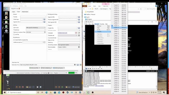Open the Job queue in MKVToolNix sidebar
The image size is (169, 95).
(6, 27)
